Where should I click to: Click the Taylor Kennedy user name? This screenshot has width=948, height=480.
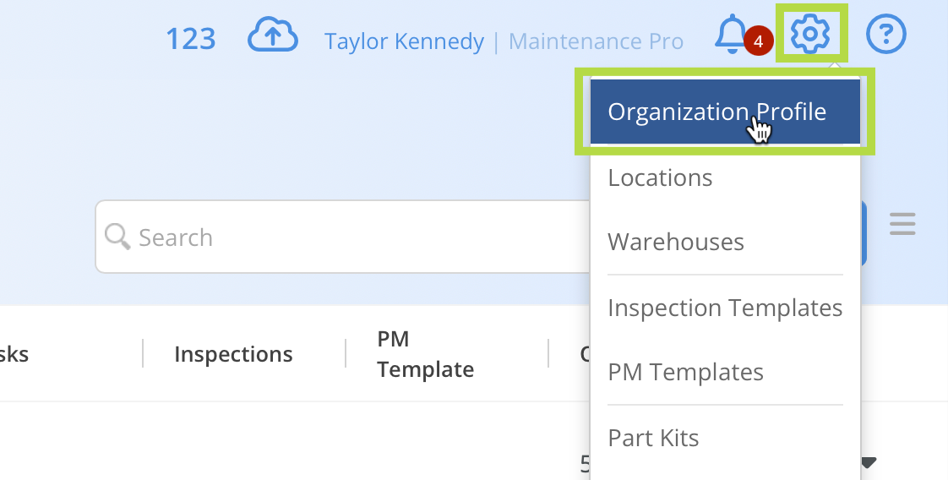[x=404, y=41]
